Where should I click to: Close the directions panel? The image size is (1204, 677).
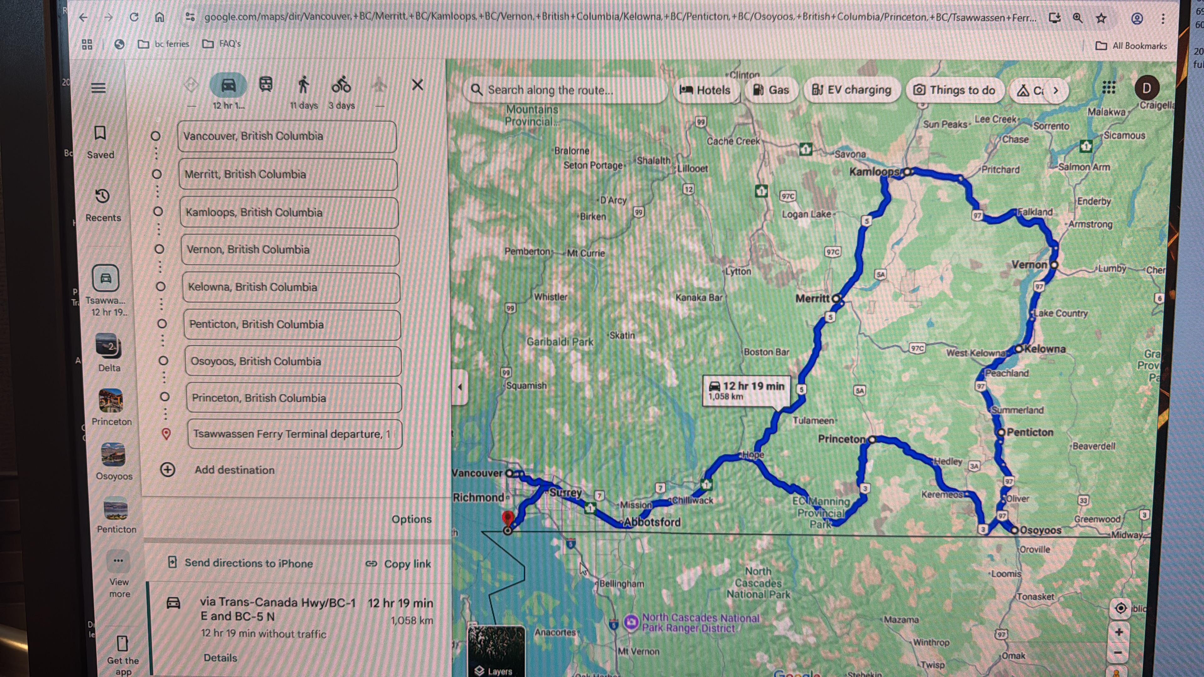(x=417, y=85)
